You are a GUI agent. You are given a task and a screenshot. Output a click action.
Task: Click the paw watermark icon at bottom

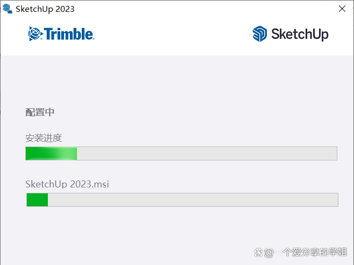(x=258, y=252)
